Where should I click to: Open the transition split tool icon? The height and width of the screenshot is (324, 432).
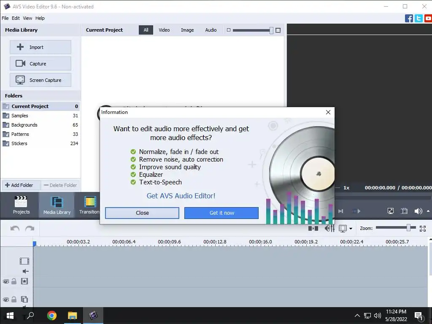point(313,228)
